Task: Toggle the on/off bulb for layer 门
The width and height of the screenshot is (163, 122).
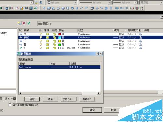Action: click(41, 41)
